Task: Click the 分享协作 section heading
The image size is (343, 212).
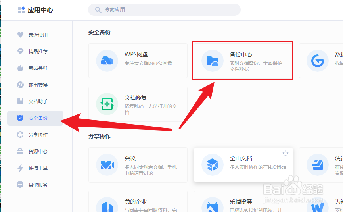Action: (100, 136)
